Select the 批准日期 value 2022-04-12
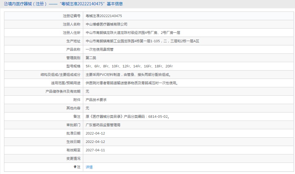 (95, 133)
